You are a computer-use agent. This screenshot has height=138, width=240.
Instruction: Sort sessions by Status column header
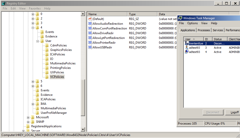click(x=220, y=39)
